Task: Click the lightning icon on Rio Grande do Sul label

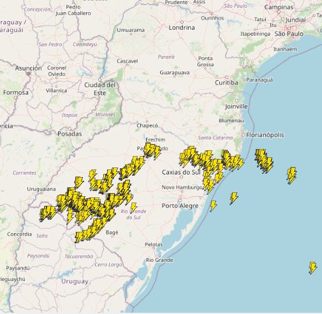Action: coord(133,207)
